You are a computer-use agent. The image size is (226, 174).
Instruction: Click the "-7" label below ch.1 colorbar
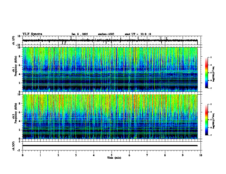pos(210,88)
